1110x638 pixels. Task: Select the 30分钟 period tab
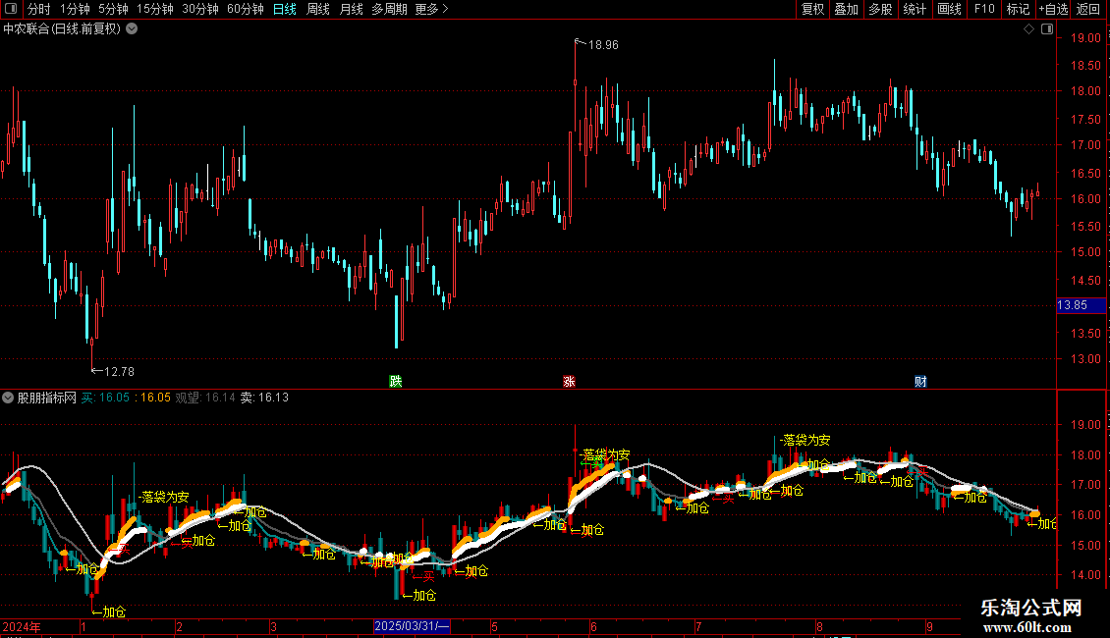point(200,9)
